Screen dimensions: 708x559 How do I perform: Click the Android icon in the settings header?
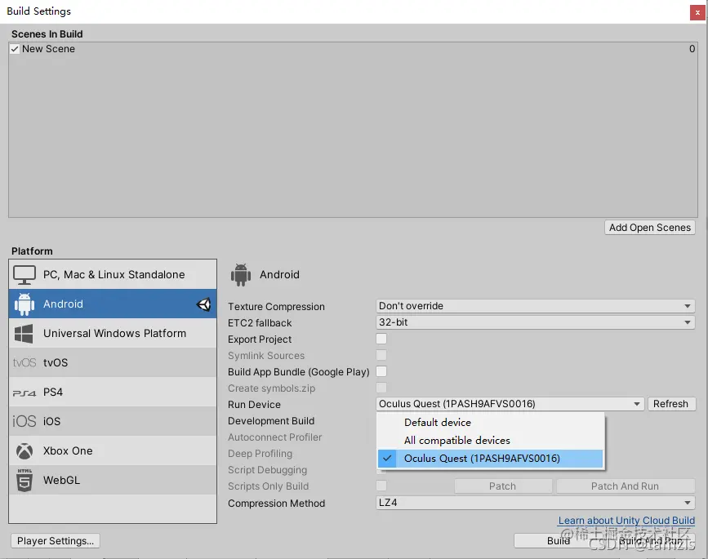tap(241, 275)
